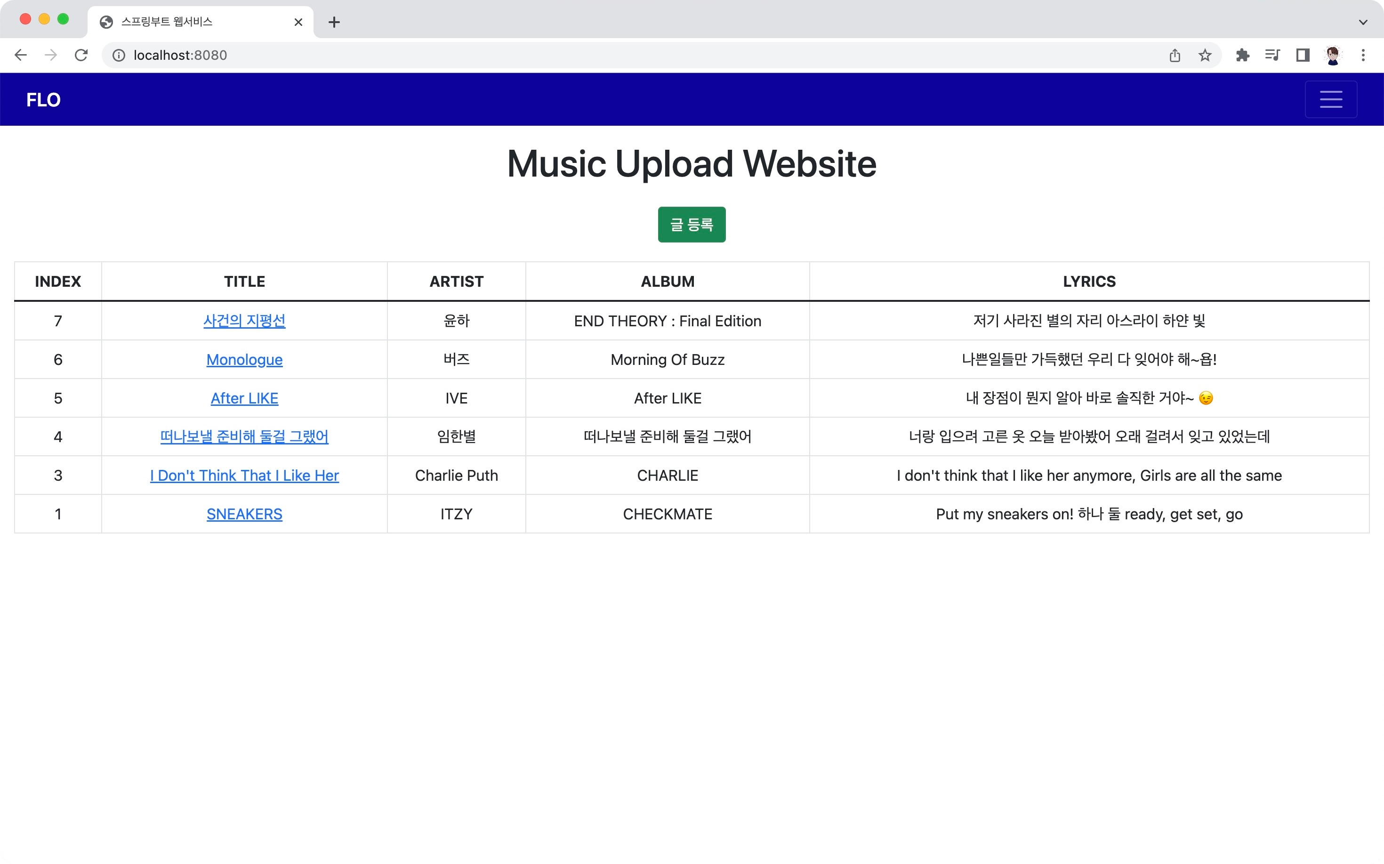The image size is (1384, 864).
Task: Click the browser back arrow
Action: click(21, 55)
